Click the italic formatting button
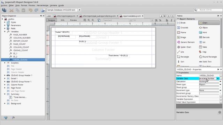Viewport: 223px width, 125px height. click(171, 20)
